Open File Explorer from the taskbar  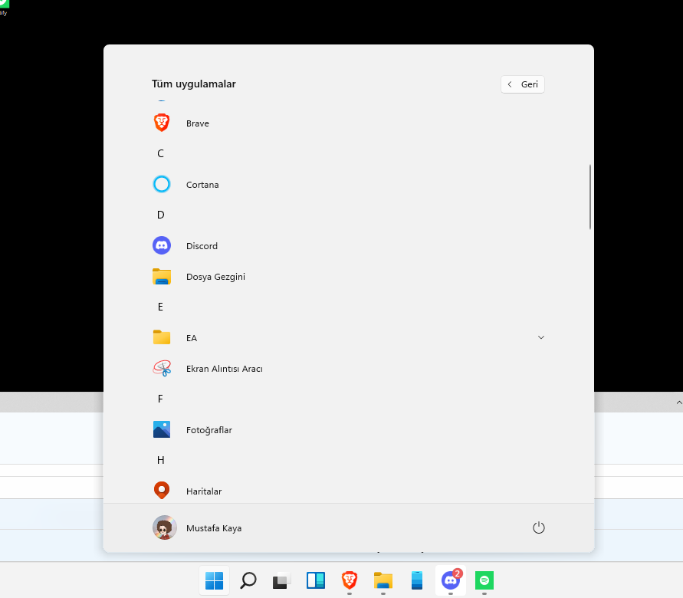pos(383,580)
